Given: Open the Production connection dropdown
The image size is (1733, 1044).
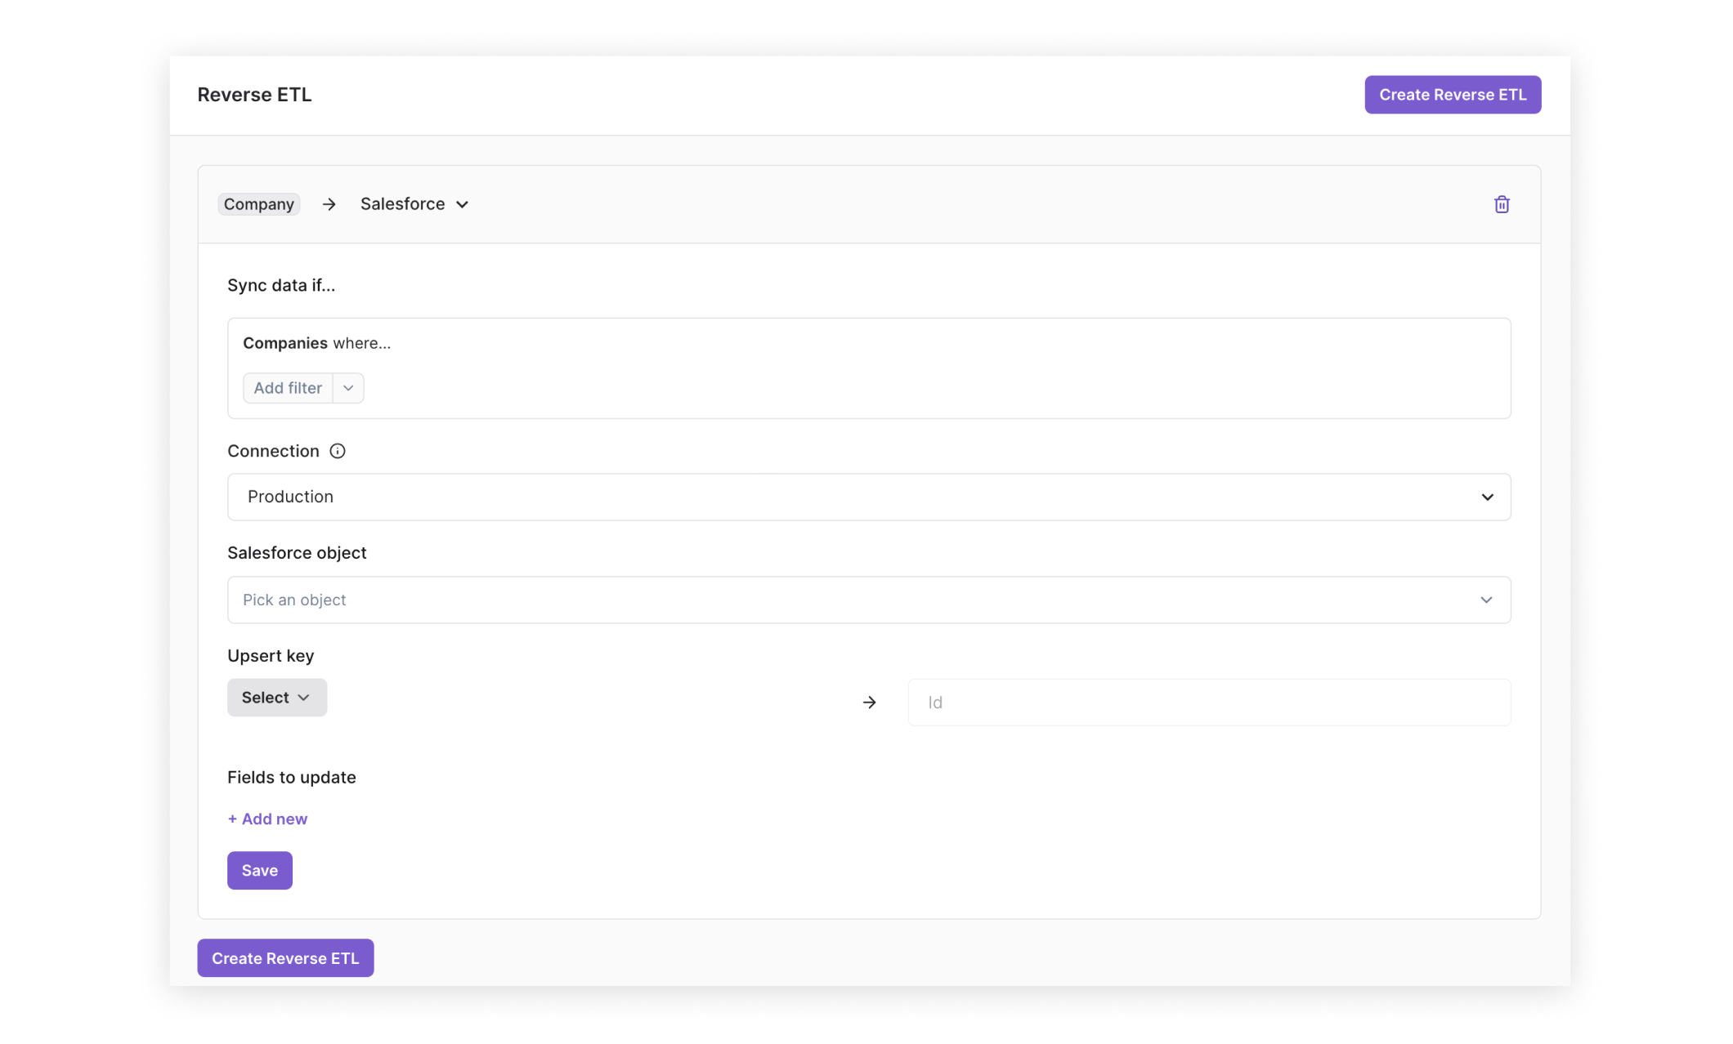Looking at the screenshot, I should point(868,497).
